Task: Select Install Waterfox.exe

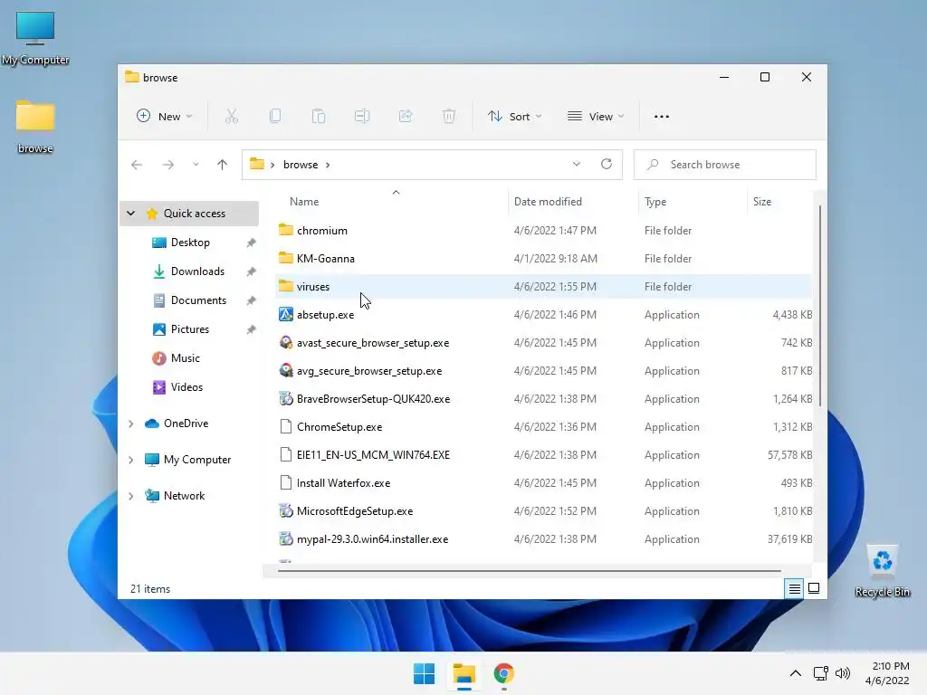Action: 544,483
